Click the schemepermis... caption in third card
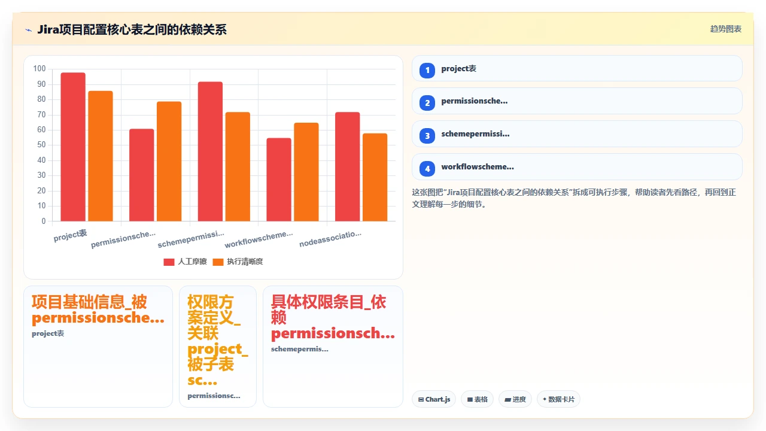Viewport: 766px width, 431px height. pyautogui.click(x=299, y=349)
